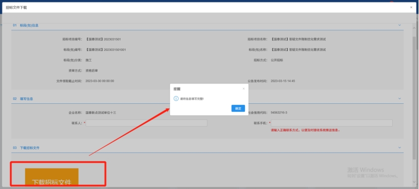
Task: Click the 施工 classification value
Action: (88, 60)
